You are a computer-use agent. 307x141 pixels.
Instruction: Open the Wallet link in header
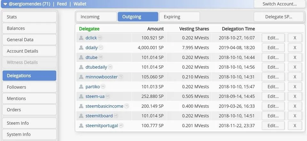pos(80,4)
